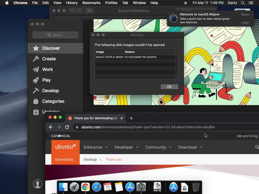The width and height of the screenshot is (259, 194).
Task: Expand the Enterprise dropdown menu
Action: (96, 147)
